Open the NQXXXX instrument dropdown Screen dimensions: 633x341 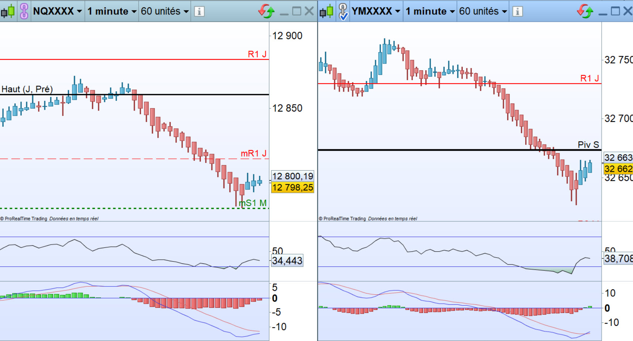tap(58, 11)
